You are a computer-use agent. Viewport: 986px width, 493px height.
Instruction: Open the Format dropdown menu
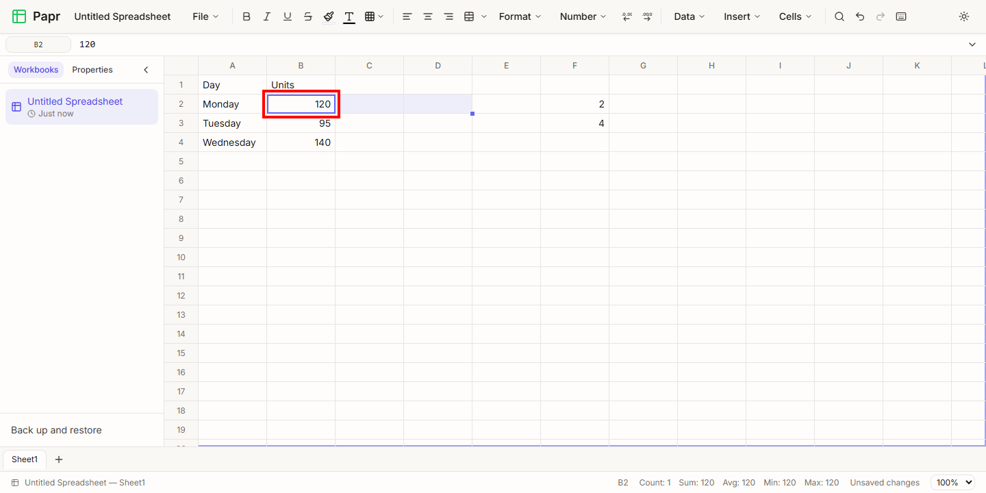pyautogui.click(x=520, y=16)
